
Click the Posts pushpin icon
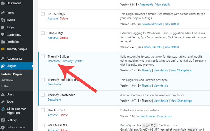point(3,13)
